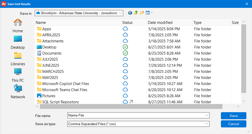The width and height of the screenshot is (252, 134).
Task: Select the MARCH2025 folder icon
Action: [39, 71]
